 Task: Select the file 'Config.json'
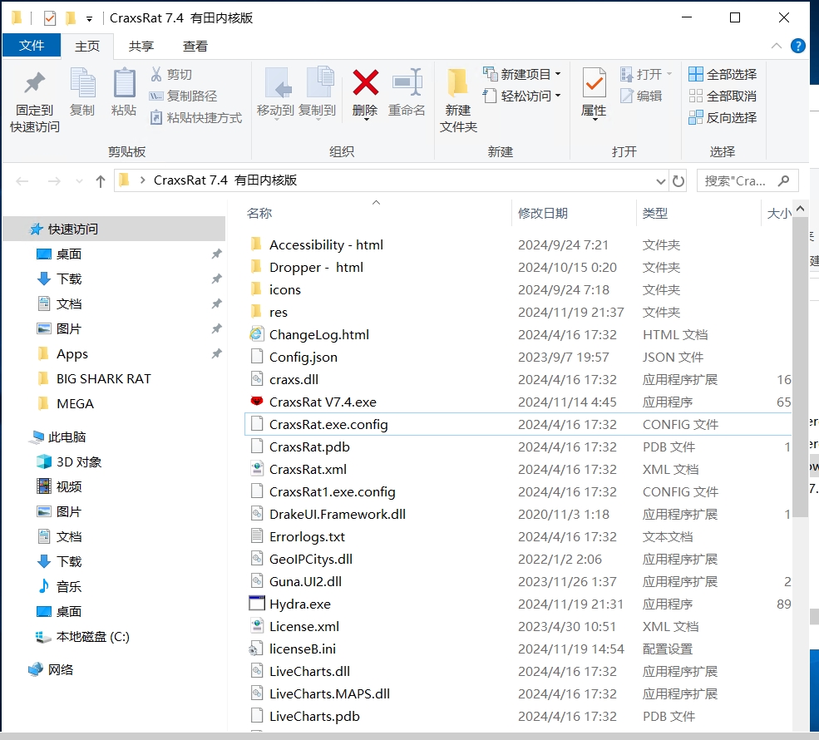[518, 358]
